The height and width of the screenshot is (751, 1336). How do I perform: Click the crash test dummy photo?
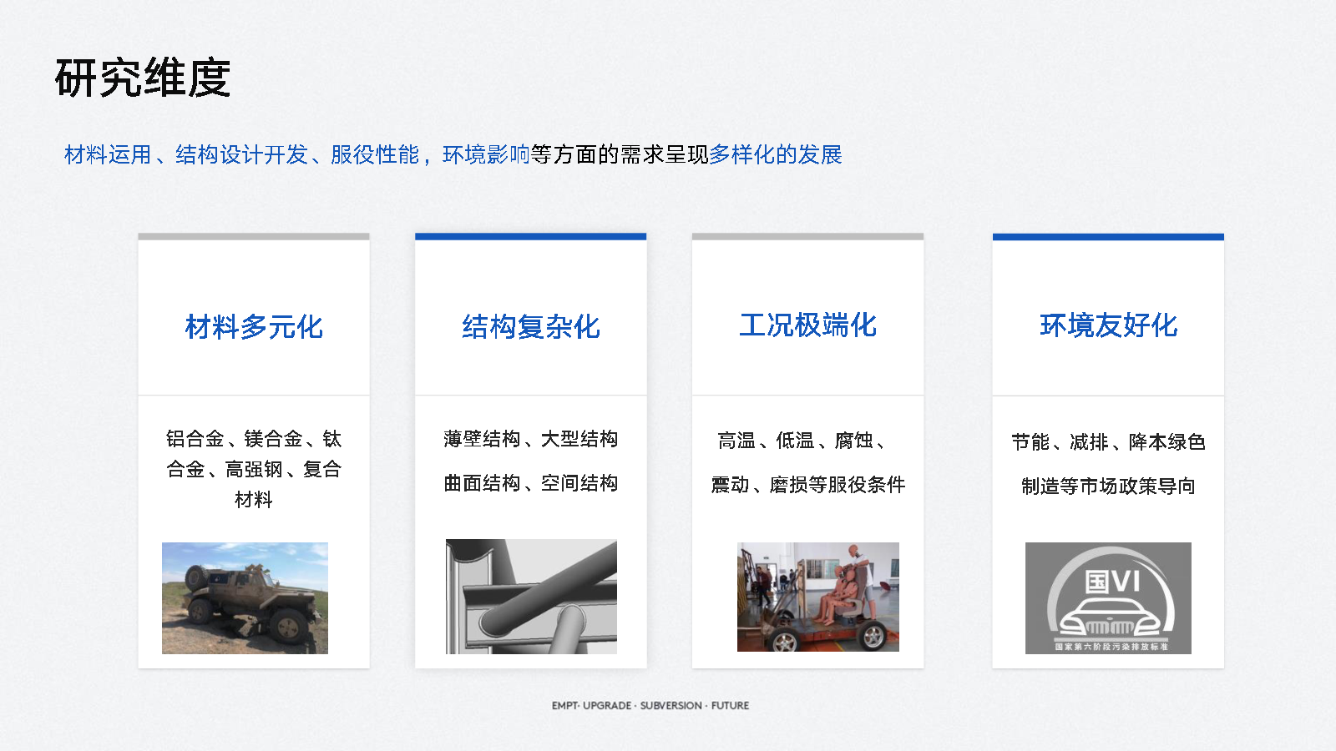point(818,597)
